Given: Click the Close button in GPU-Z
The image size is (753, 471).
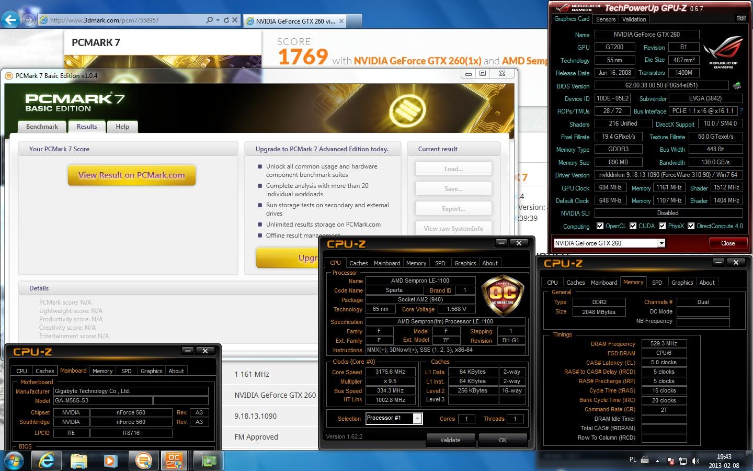Looking at the screenshot, I should tap(728, 243).
